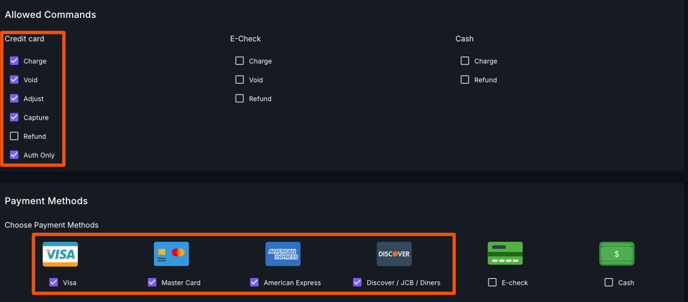Click the Discover card logo icon

coord(394,254)
